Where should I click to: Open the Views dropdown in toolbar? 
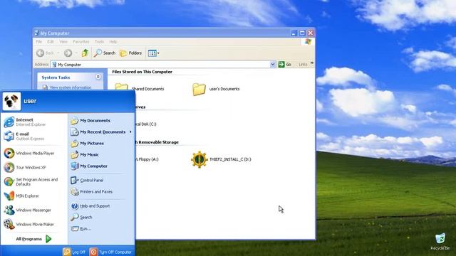[154, 53]
